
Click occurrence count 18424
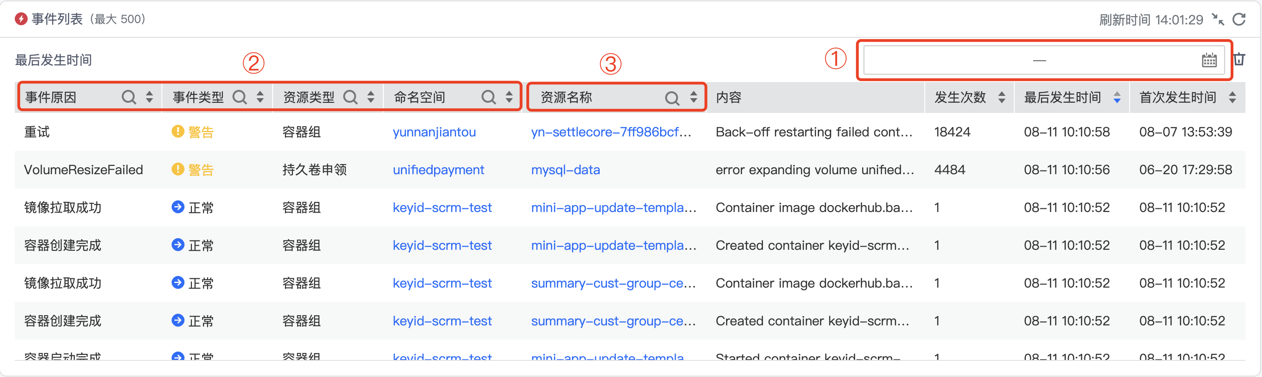pos(952,132)
